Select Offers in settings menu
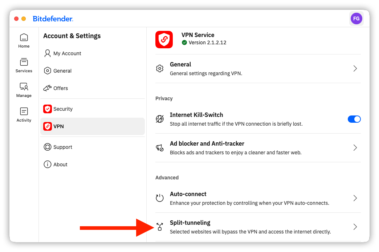This screenshot has width=379, height=252. click(x=92, y=88)
